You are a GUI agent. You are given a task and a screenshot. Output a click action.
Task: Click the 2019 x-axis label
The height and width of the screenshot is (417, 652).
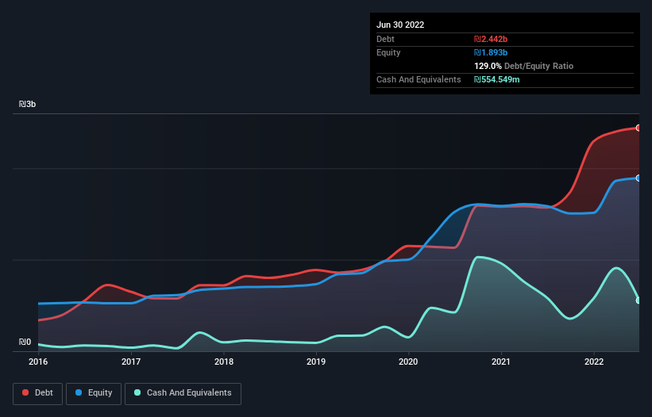(316, 362)
